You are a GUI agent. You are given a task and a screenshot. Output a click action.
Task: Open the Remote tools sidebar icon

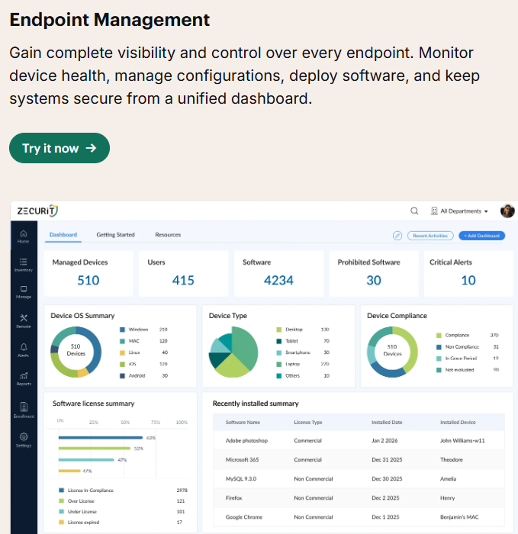pos(24,321)
